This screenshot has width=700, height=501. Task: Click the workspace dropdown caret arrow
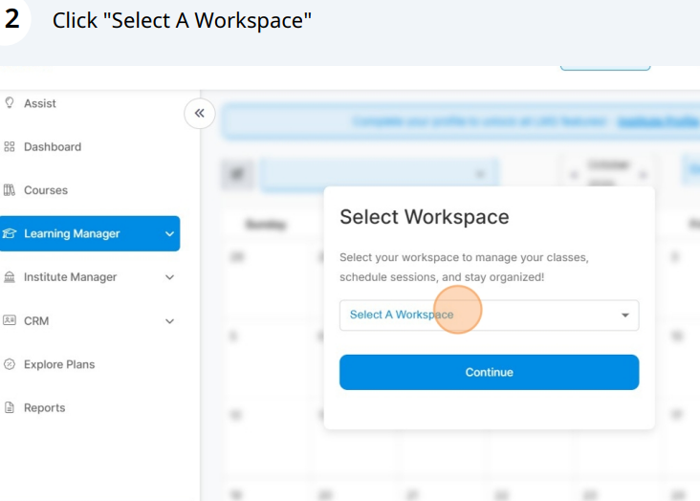[x=625, y=316]
